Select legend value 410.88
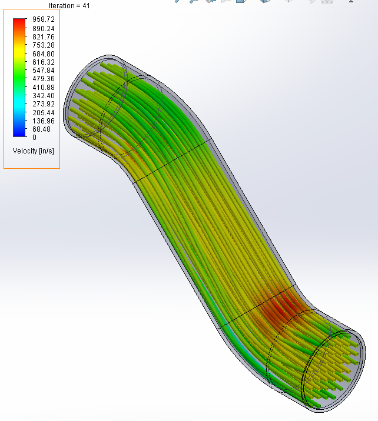The image size is (378, 421). pyautogui.click(x=44, y=88)
